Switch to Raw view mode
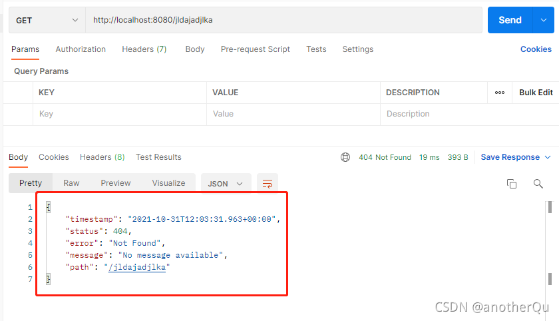The image size is (559, 321). pyautogui.click(x=71, y=183)
